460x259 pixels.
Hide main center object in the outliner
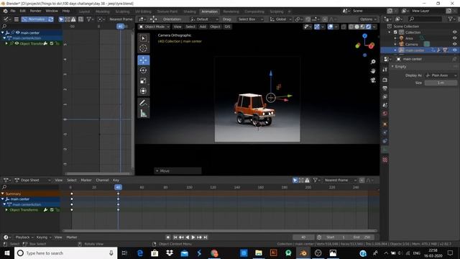pos(454,50)
